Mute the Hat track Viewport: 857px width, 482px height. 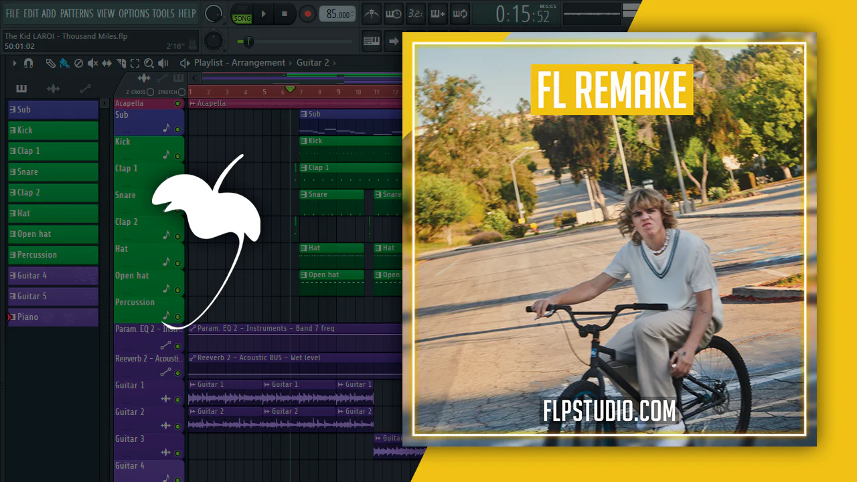pos(177,264)
